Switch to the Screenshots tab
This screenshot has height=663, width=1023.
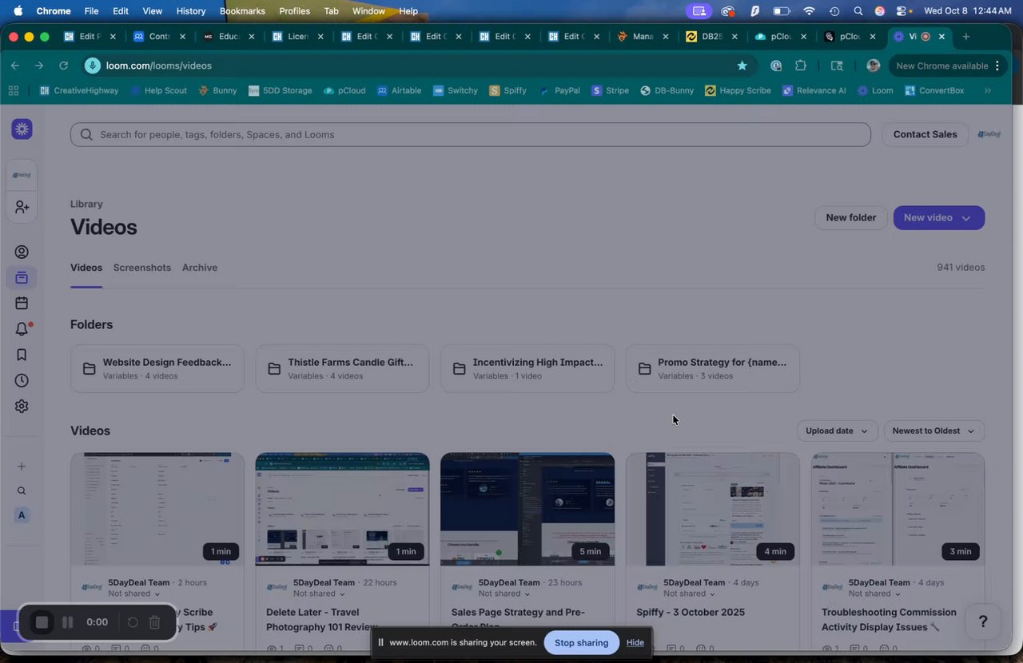click(x=142, y=268)
